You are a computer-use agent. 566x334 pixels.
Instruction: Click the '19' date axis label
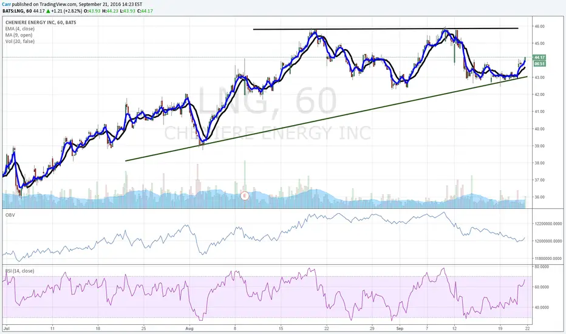point(500,329)
